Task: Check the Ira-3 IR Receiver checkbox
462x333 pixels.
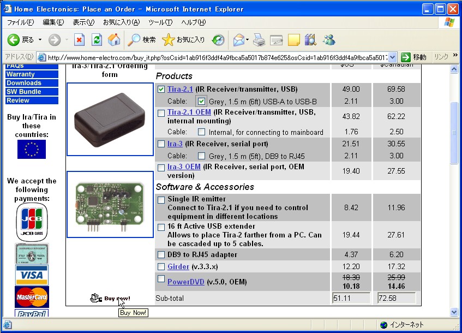Action: (x=161, y=144)
